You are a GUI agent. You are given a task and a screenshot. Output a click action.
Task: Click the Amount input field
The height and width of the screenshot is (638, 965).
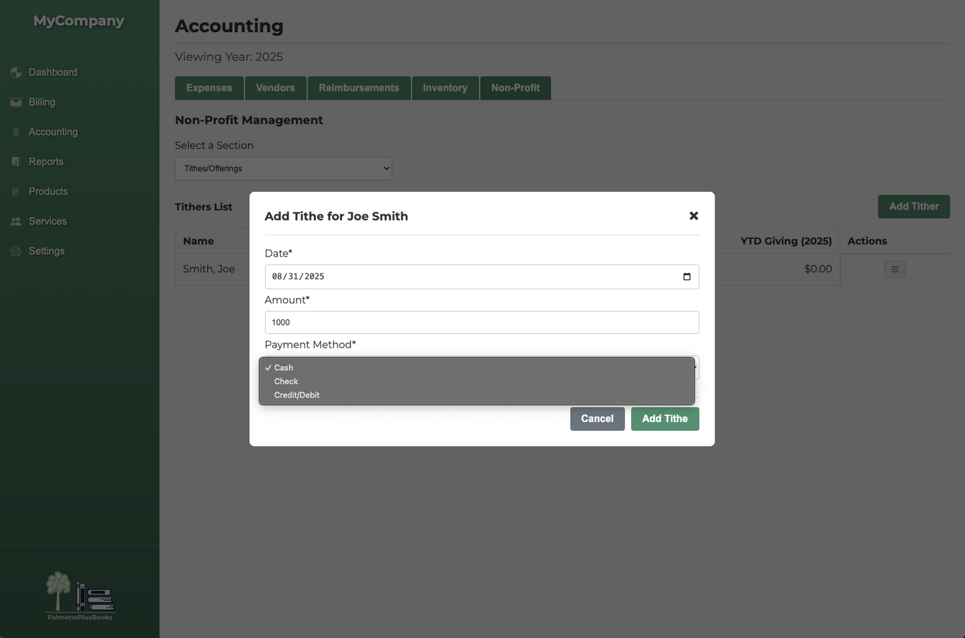(x=481, y=323)
